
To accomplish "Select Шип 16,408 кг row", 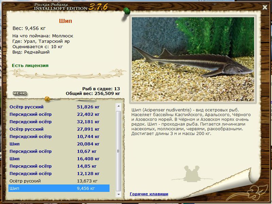I will tap(59, 159).
